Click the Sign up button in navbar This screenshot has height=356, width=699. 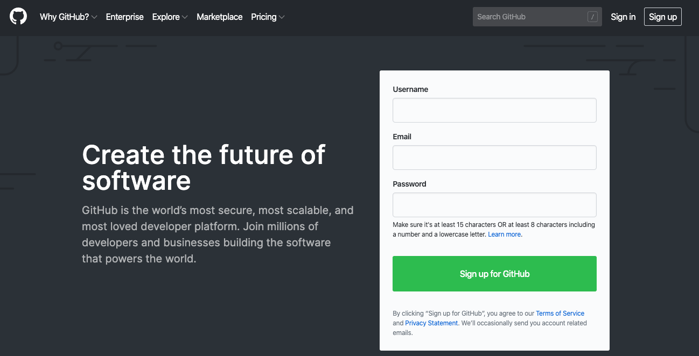tap(662, 17)
